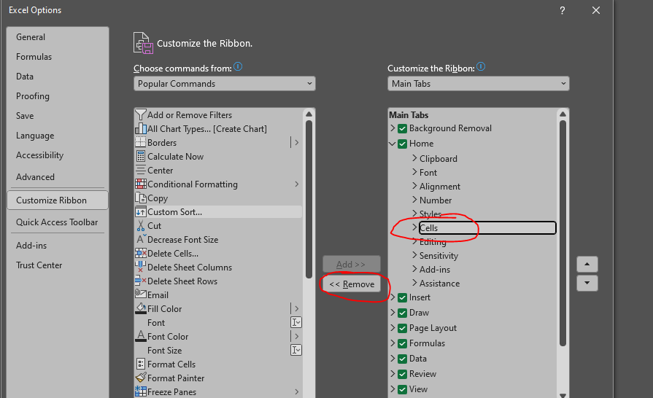Screen dimensions: 653x398
Task: Click the Font Color letter A icon
Action: click(141, 336)
